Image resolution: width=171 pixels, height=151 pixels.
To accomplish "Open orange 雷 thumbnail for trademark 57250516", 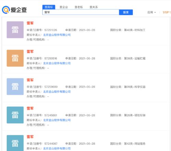I will point(15,58).
